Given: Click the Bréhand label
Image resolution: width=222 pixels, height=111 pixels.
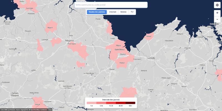Looking at the screenshot, I should [144, 70].
